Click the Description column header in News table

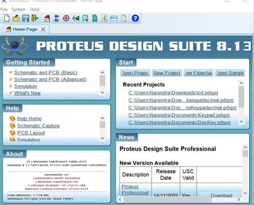136,174
